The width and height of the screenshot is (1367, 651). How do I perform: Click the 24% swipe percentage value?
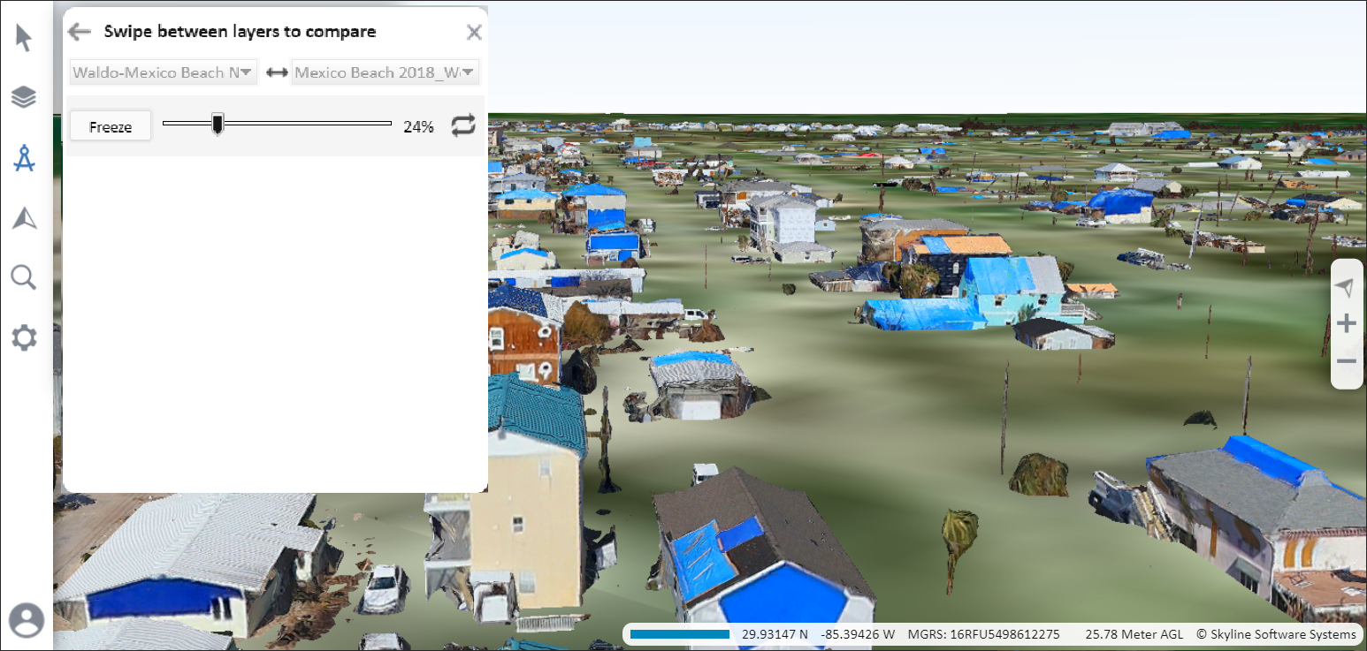tap(418, 126)
